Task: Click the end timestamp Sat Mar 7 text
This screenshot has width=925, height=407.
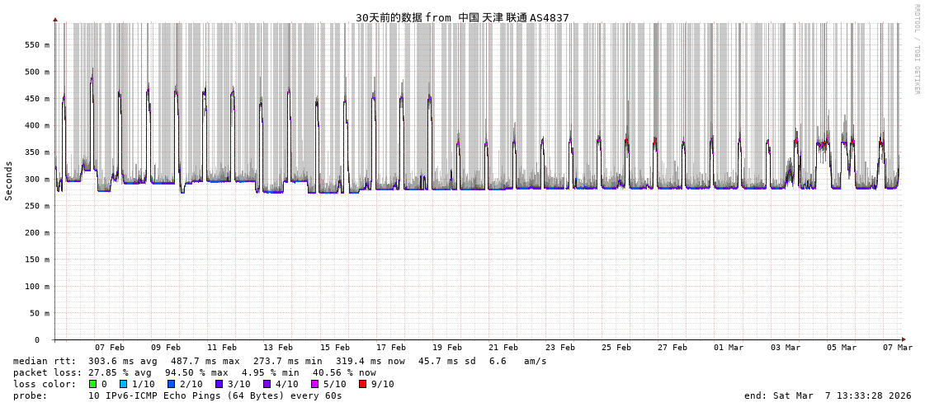Action: 828,395
